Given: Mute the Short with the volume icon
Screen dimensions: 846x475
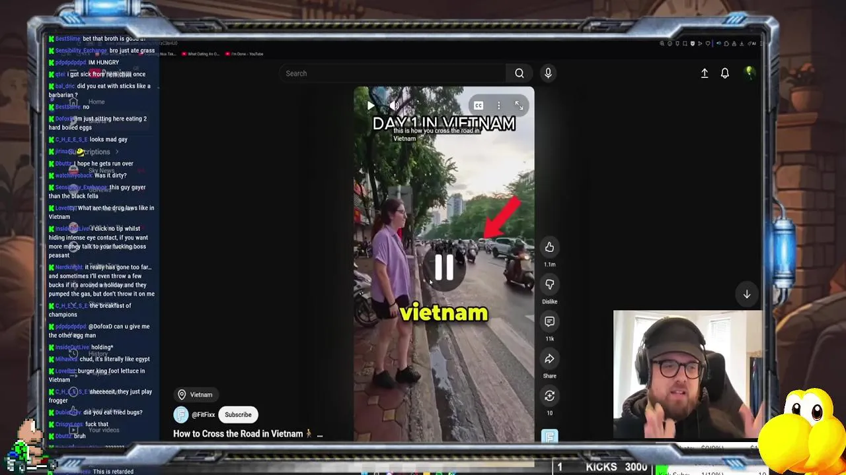Looking at the screenshot, I should [x=395, y=106].
